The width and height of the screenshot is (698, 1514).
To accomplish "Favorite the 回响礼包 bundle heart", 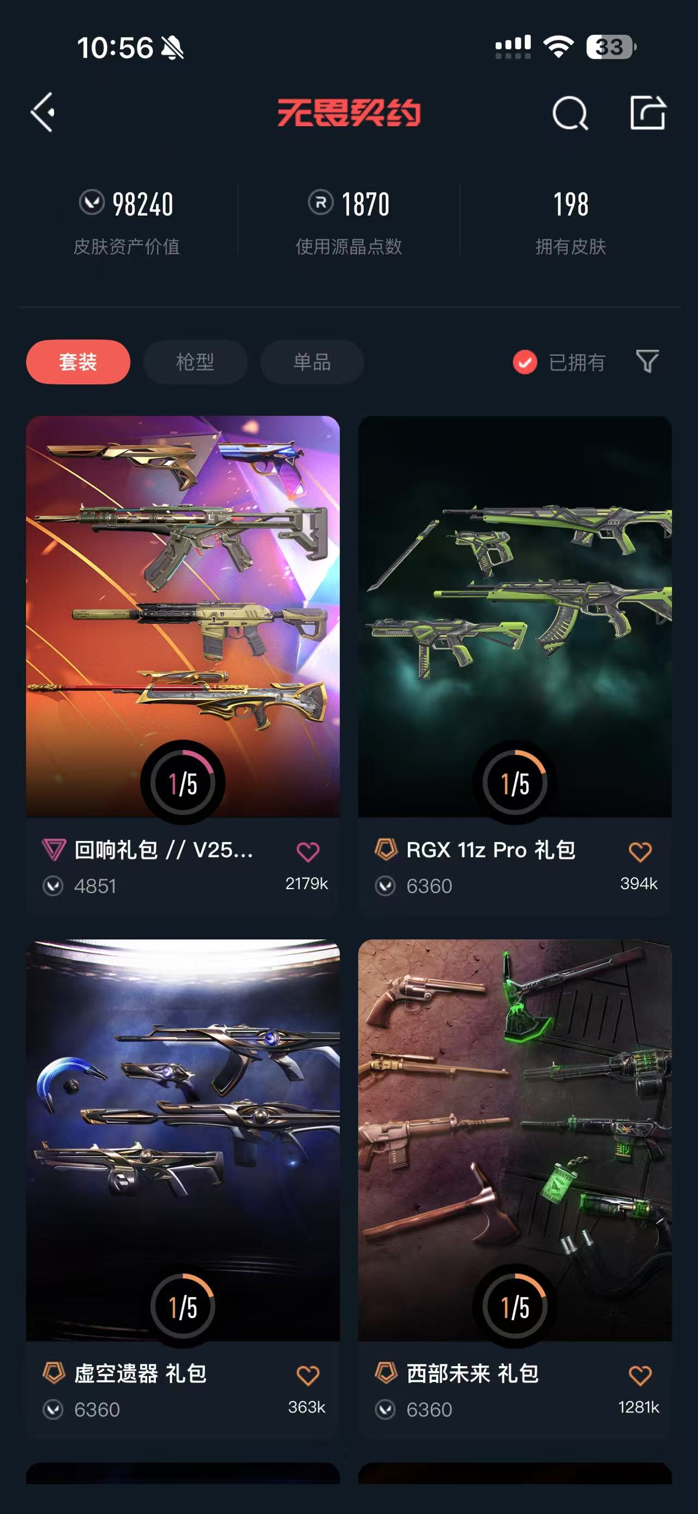I will (308, 851).
